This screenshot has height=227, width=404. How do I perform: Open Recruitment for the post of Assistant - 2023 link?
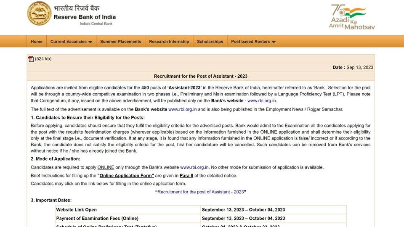(x=200, y=192)
